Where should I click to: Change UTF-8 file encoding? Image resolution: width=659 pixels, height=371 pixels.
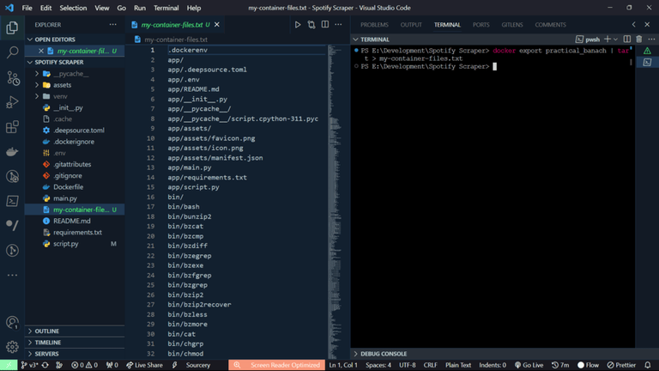click(408, 365)
